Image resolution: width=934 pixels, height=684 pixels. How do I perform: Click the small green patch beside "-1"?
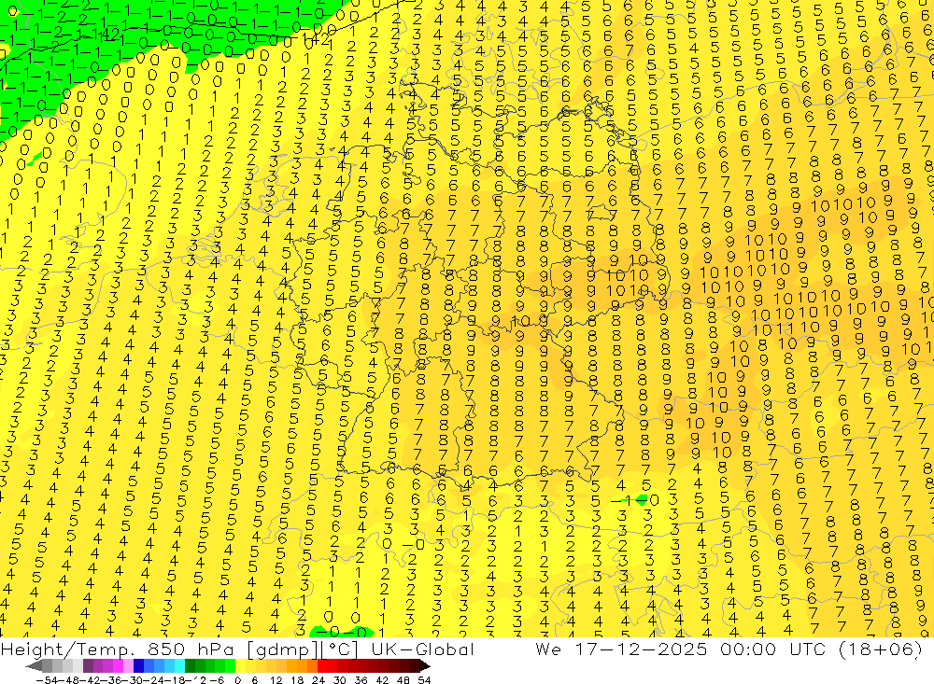[x=641, y=500]
